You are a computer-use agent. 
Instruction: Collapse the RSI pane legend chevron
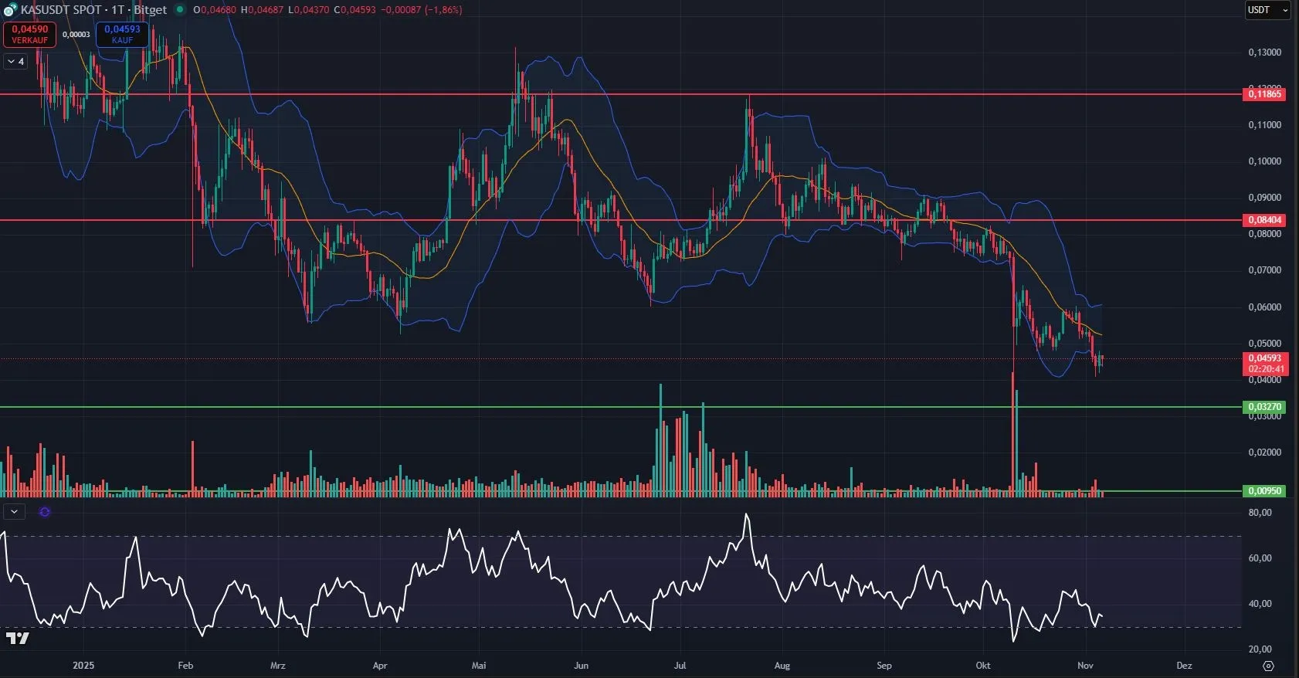pos(14,512)
